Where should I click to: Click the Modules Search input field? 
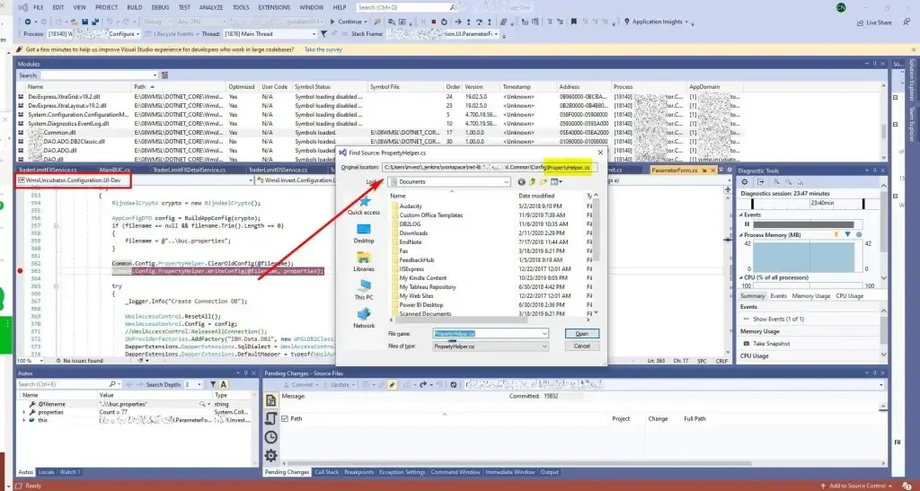(x=99, y=75)
